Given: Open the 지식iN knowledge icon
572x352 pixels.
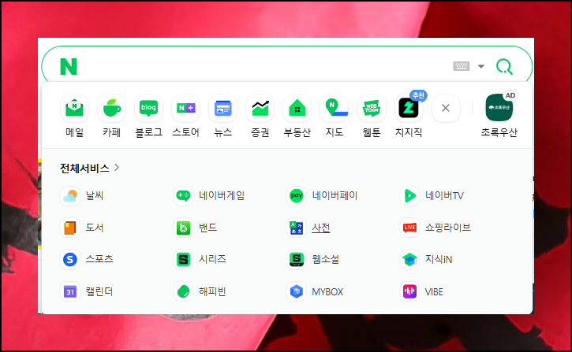Looking at the screenshot, I should tap(409, 260).
